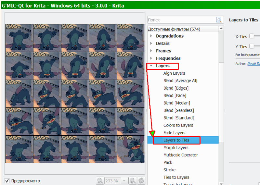Viewport: 260px width, 185px height.
Task: Select the Stroke filter
Action: coord(169,170)
